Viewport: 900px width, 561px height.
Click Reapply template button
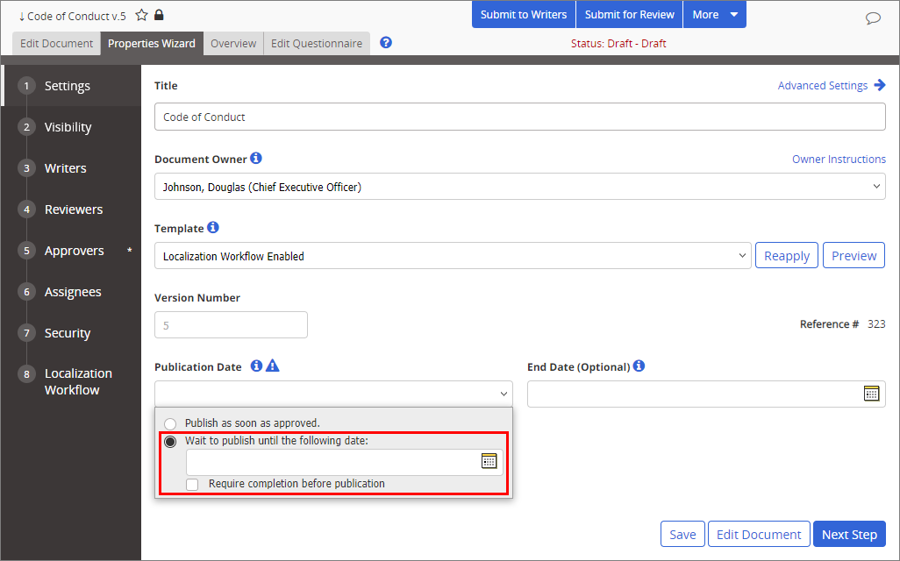786,256
